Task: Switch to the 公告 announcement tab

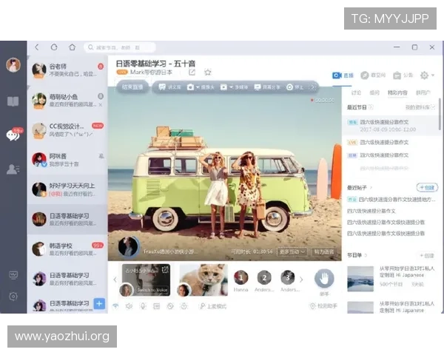Action: point(403,75)
